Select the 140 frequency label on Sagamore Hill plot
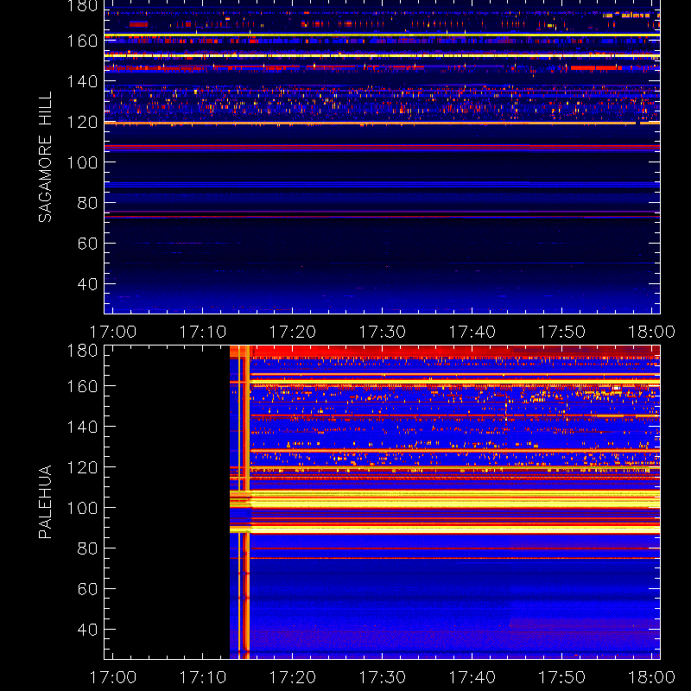Image resolution: width=691 pixels, height=691 pixels. click(82, 81)
